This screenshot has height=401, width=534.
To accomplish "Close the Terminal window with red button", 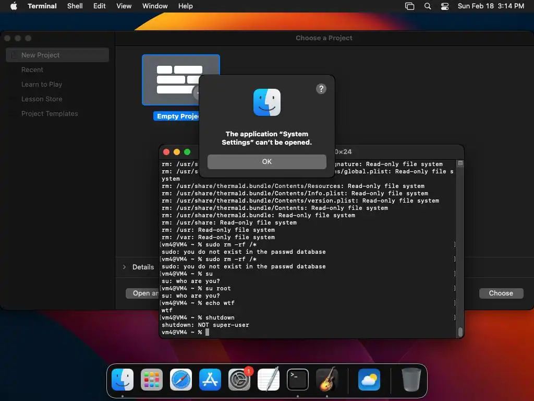I will tap(166, 152).
